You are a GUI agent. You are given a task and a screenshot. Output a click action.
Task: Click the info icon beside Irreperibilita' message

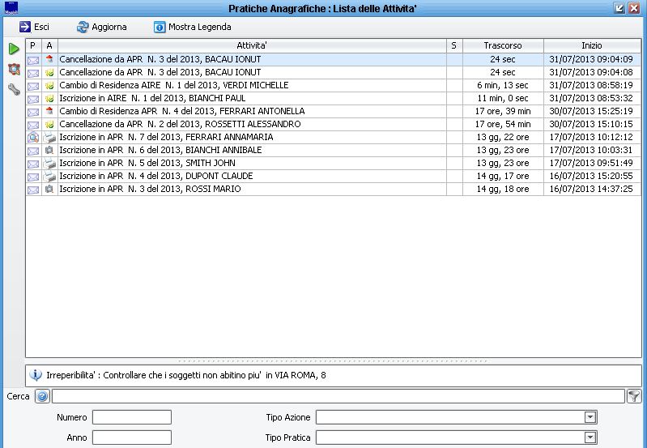(36, 375)
